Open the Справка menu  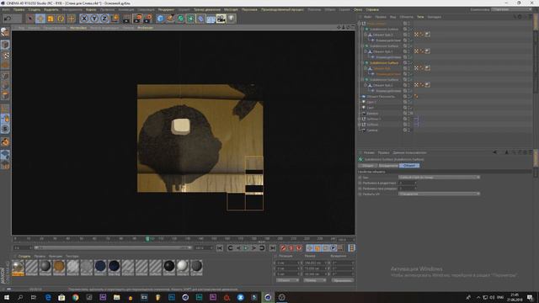click(372, 9)
